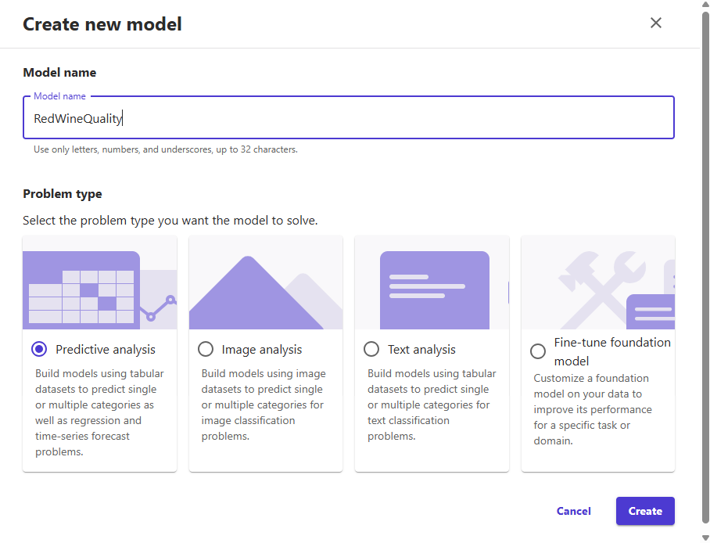Click the Predictive analysis card description

tap(99, 412)
